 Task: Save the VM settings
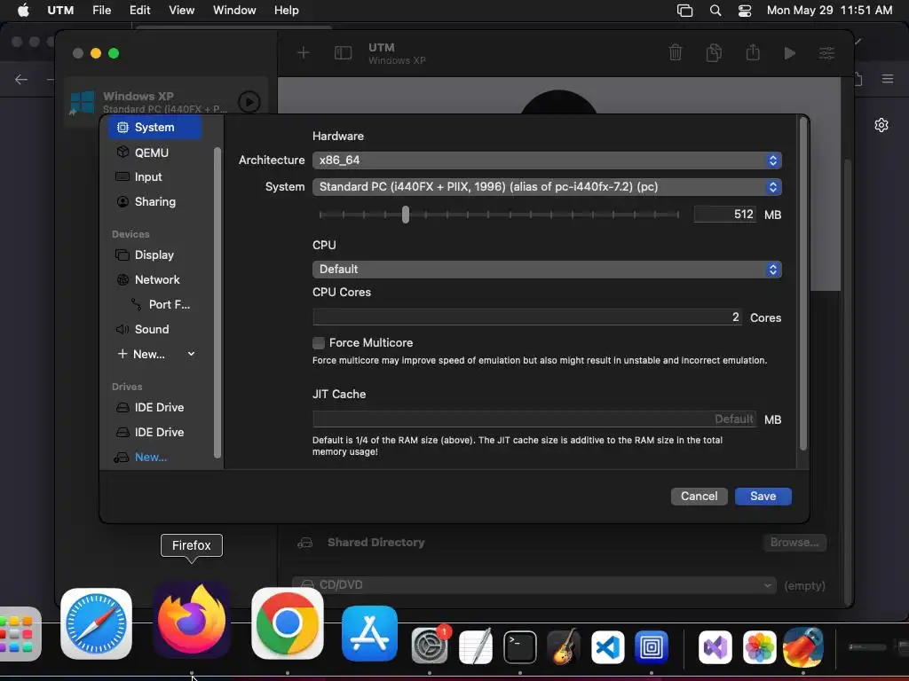[763, 497]
